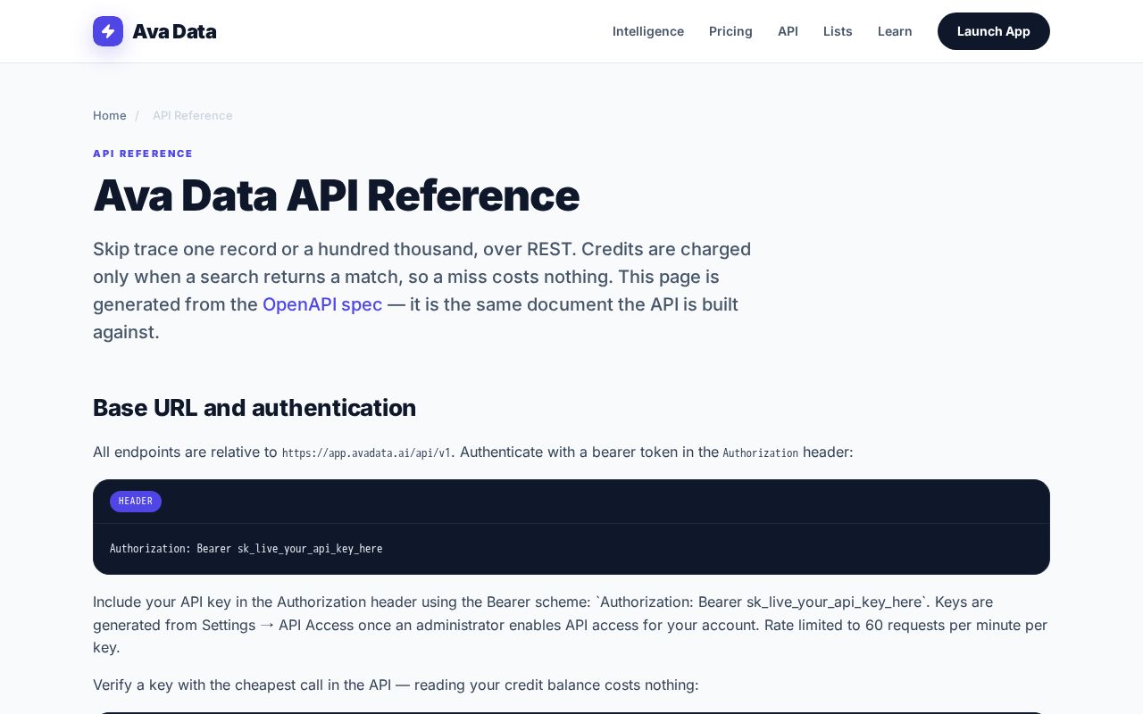Follow the OpenAPI spec link

coord(322,304)
